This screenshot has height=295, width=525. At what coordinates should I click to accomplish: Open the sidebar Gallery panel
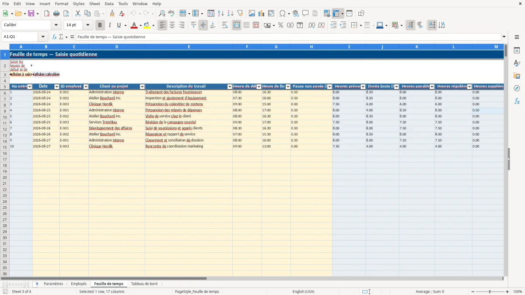(x=517, y=76)
